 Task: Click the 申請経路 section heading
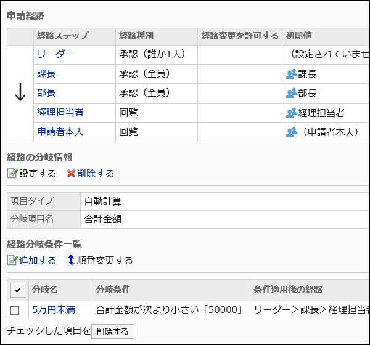coord(25,16)
